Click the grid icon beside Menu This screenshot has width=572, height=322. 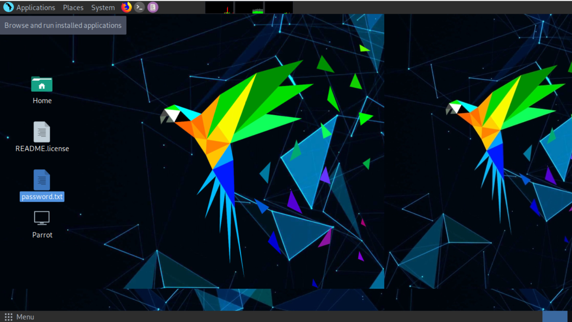coord(8,317)
